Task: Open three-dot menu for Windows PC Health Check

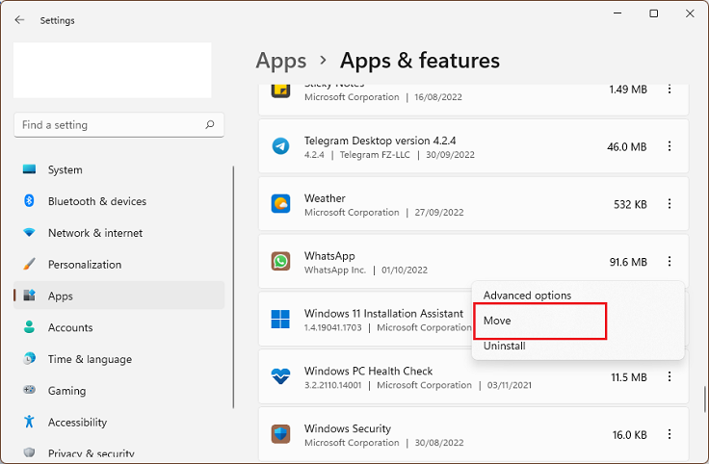Action: pyautogui.click(x=670, y=376)
